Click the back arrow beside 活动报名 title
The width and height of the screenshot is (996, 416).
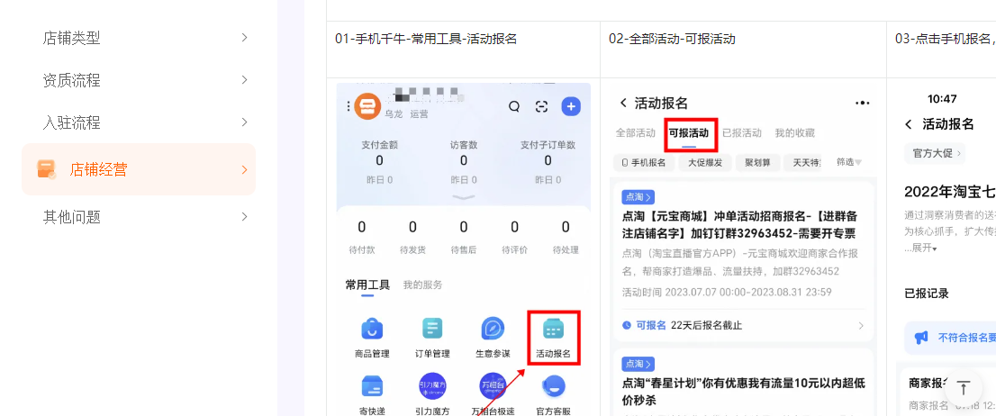(x=623, y=103)
